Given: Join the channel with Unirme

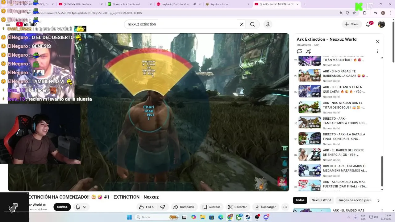Looking at the screenshot, I should tap(62, 207).
